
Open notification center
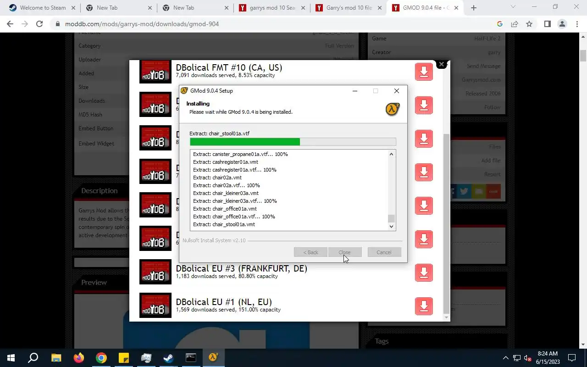point(572,358)
